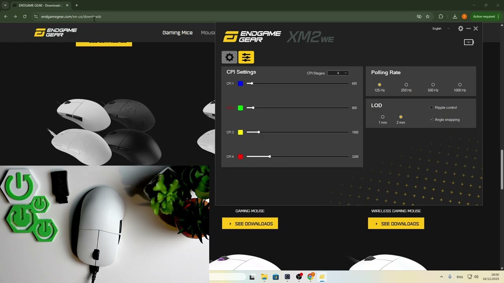
Task: Open Microsoft Store from the taskbar
Action: click(x=276, y=277)
